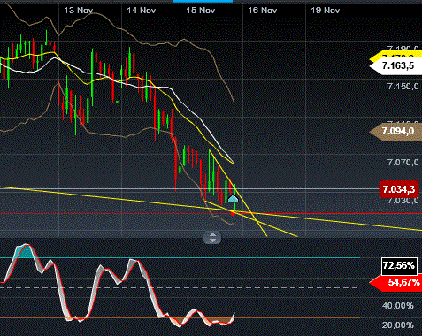Click the 7.190,0 price axis label
Image resolution: width=422 pixels, height=336 pixels.
[403, 49]
